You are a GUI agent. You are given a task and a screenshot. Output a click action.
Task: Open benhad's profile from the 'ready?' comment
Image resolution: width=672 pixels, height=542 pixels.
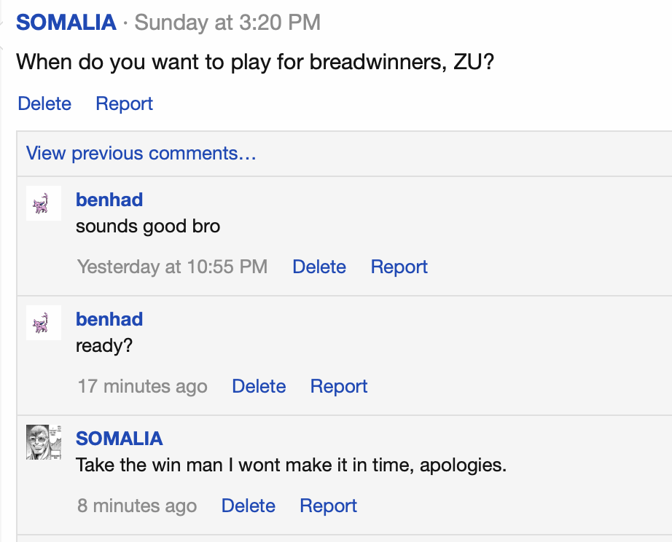(x=109, y=318)
